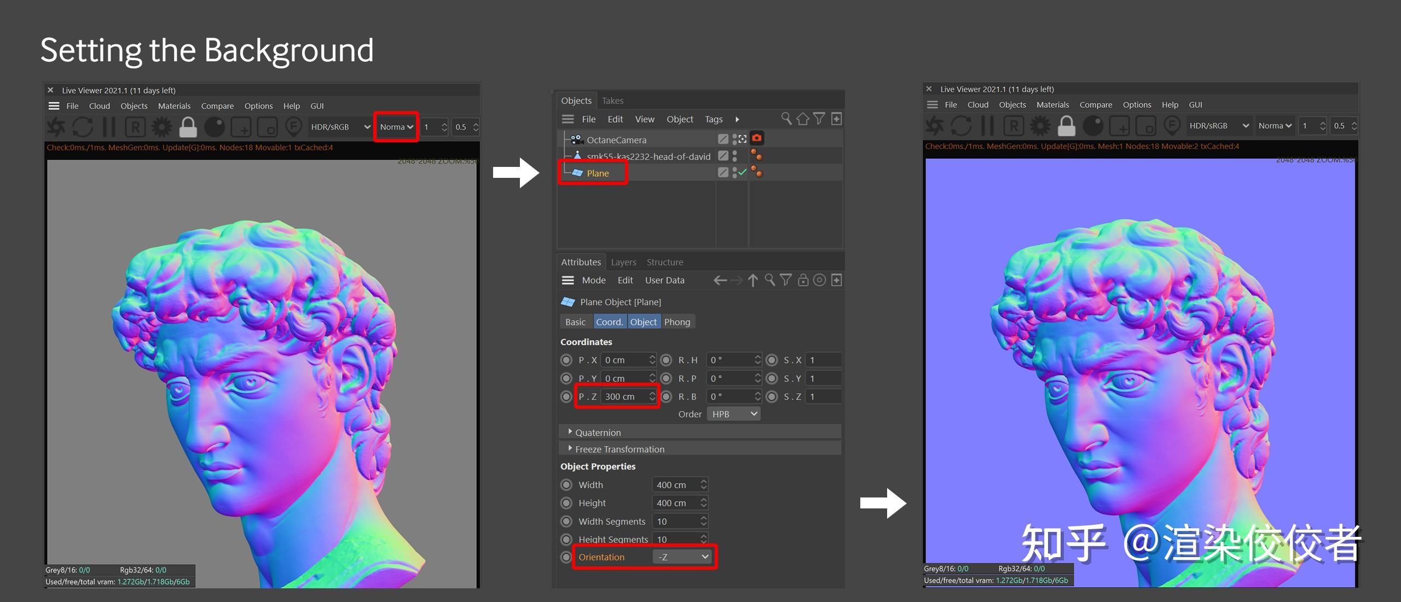Click search magnifier in Objects manager

[786, 119]
